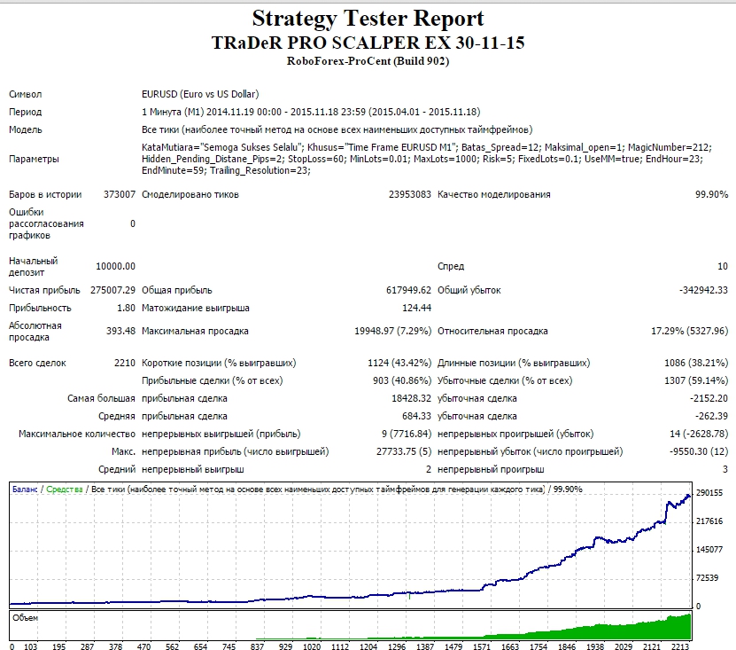Screen dimensions: 736x650
Task: Click largest profit trade value '18428.32'
Action: click(411, 399)
